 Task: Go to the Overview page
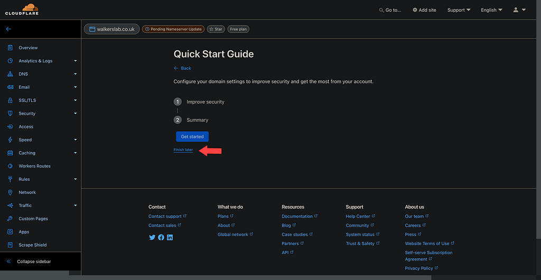click(28, 48)
